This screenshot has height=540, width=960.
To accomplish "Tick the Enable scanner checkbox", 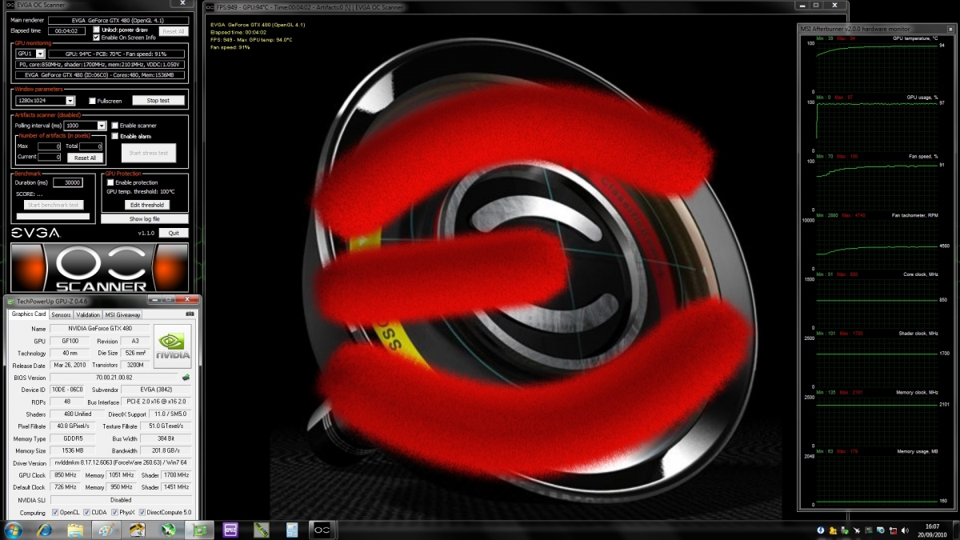I will [114, 126].
